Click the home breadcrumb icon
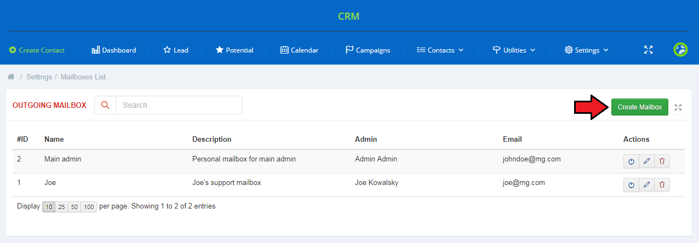Viewport: 699px width, 243px height. click(x=11, y=77)
